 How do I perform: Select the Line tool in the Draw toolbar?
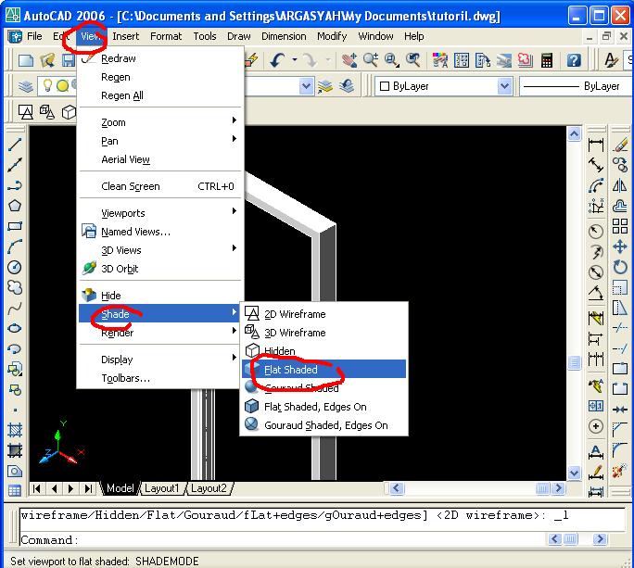tap(15, 144)
